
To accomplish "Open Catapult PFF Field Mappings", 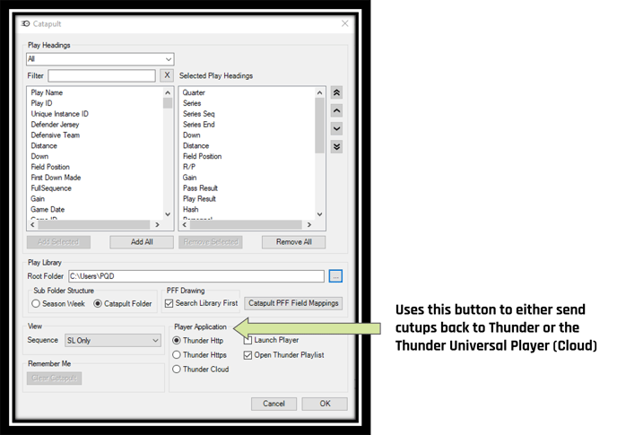I will (x=293, y=303).
